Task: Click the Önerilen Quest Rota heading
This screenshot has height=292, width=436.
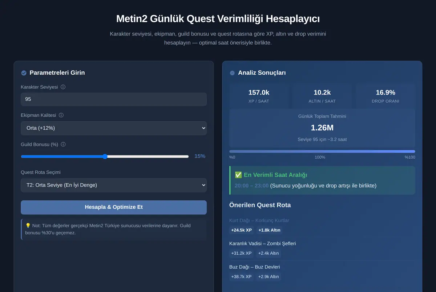Action: click(x=260, y=205)
